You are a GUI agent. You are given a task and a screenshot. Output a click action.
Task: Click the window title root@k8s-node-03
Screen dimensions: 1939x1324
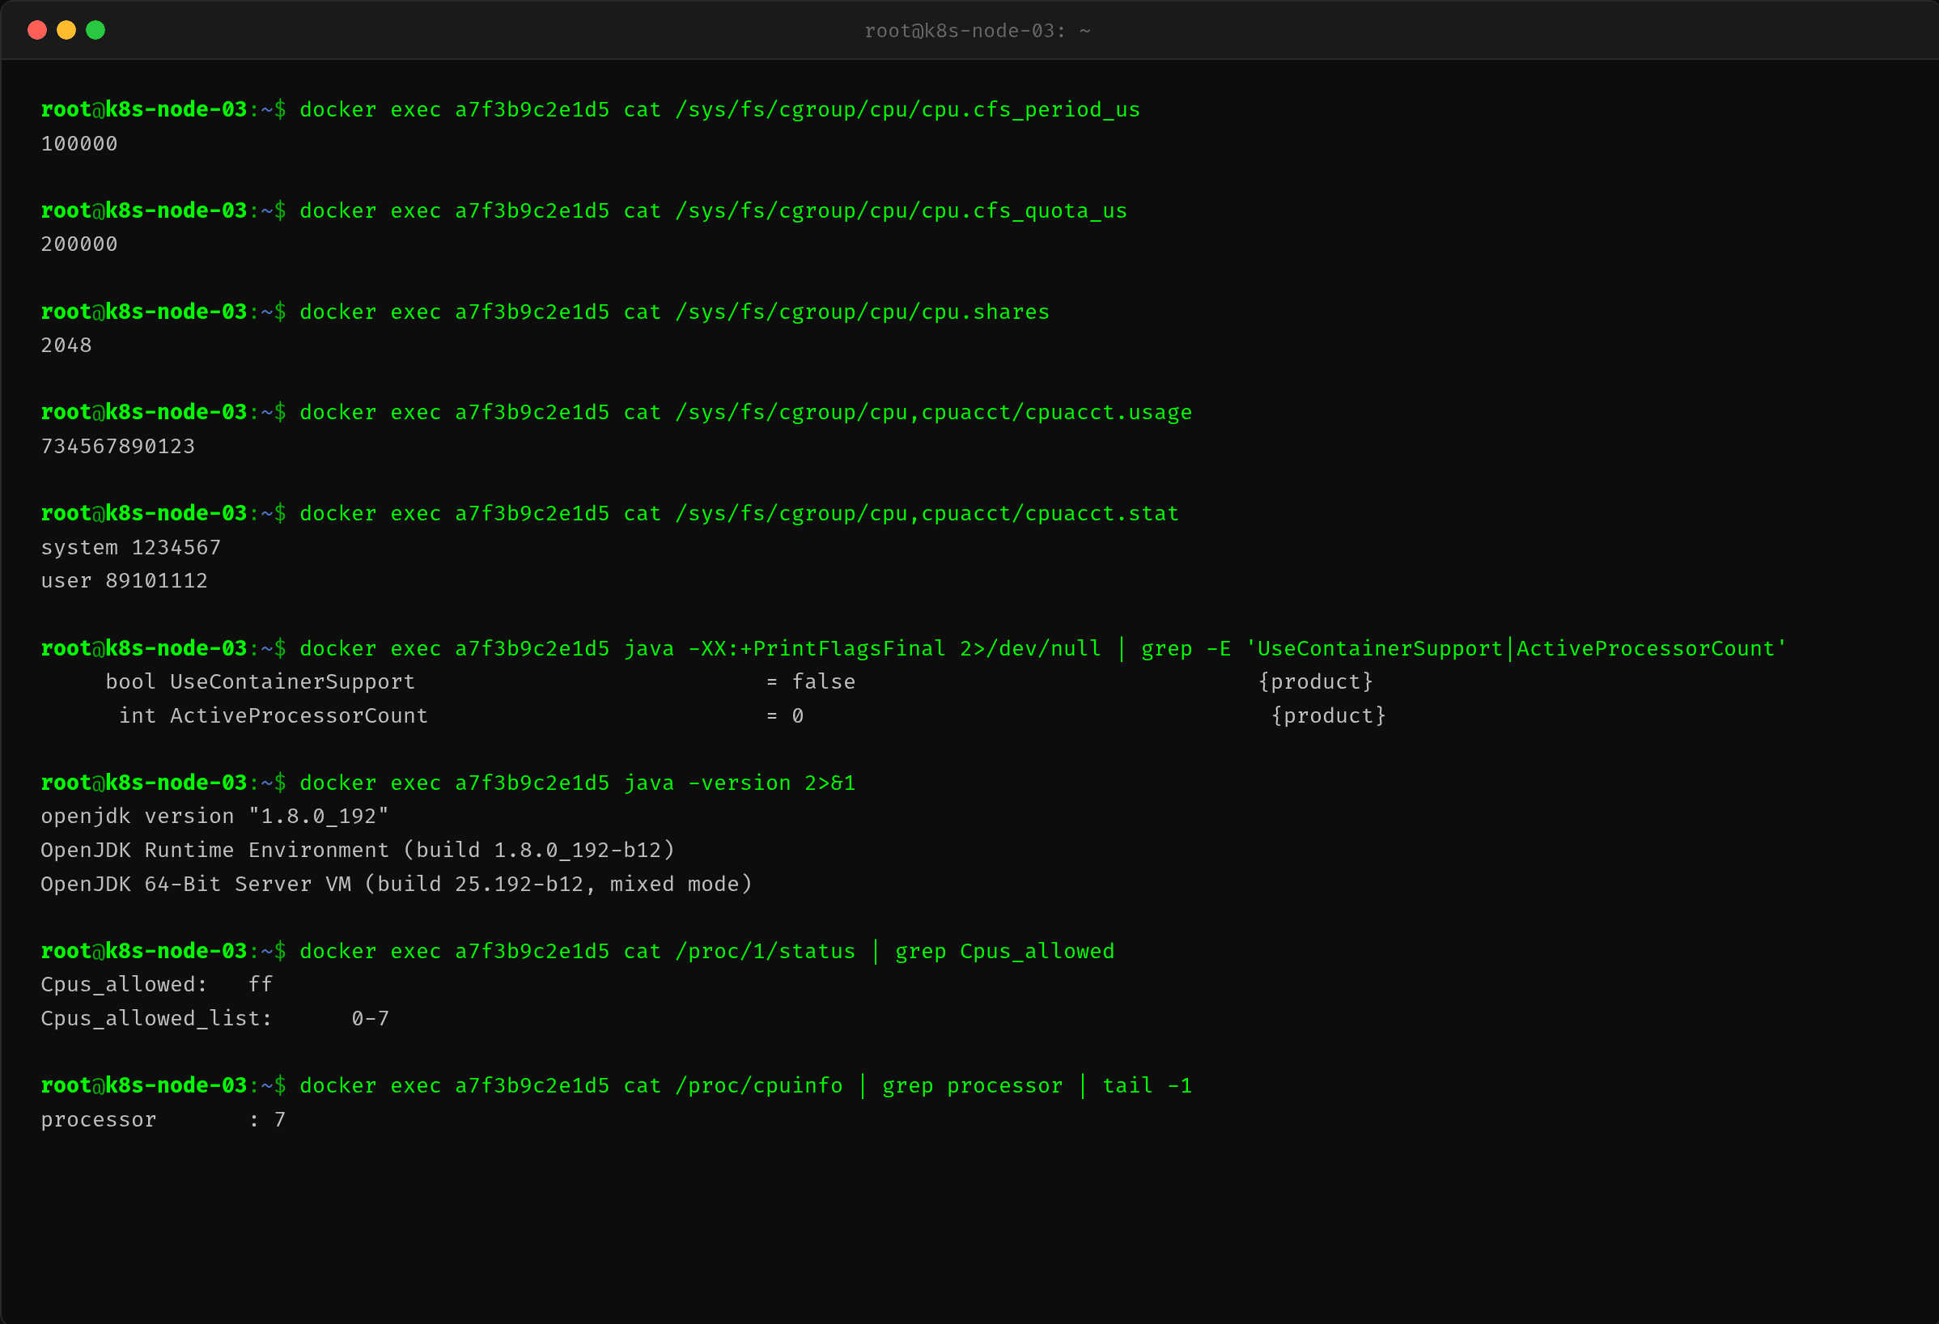coord(977,31)
